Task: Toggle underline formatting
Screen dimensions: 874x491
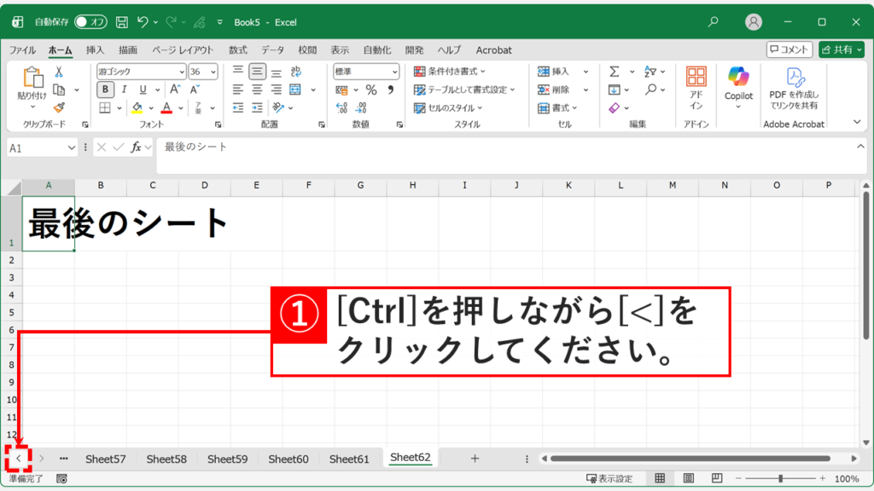Action: click(142, 89)
